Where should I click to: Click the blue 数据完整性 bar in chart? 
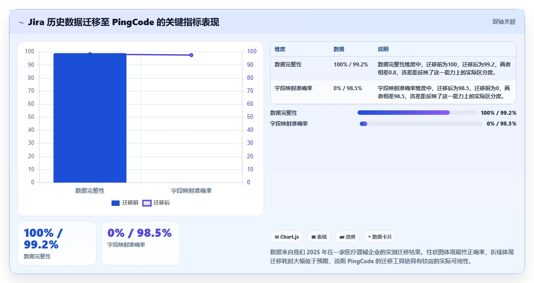tap(90, 118)
